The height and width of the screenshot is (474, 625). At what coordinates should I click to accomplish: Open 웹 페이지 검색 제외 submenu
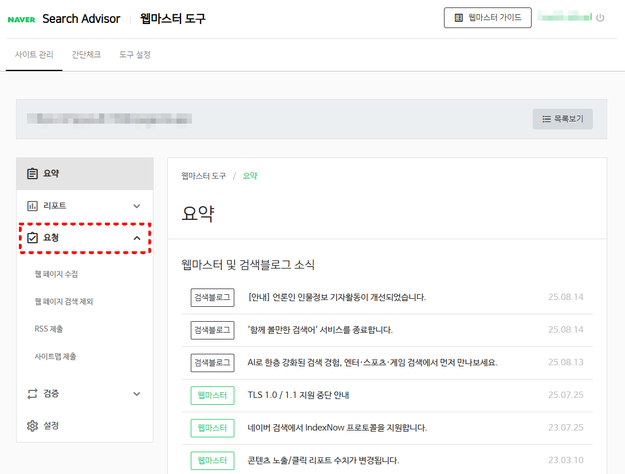[x=64, y=302]
